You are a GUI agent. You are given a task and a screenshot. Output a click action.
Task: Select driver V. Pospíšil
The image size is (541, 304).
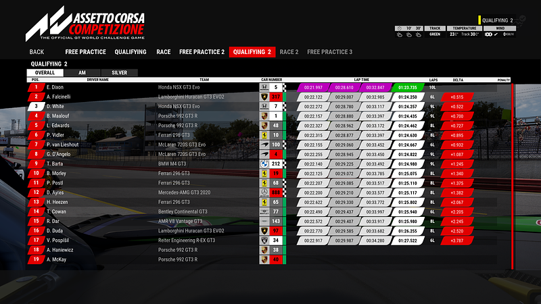57,240
